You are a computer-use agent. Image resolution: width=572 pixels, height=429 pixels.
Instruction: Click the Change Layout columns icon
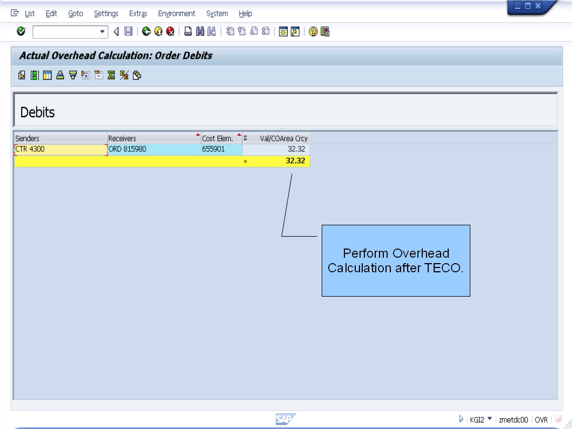(x=48, y=76)
